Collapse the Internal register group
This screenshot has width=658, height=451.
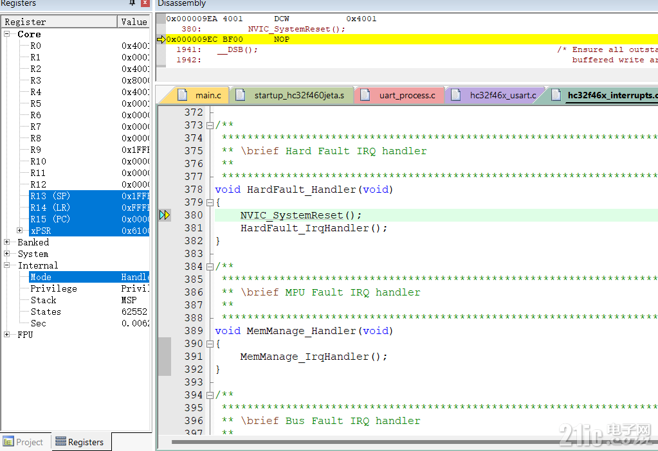pos(6,265)
